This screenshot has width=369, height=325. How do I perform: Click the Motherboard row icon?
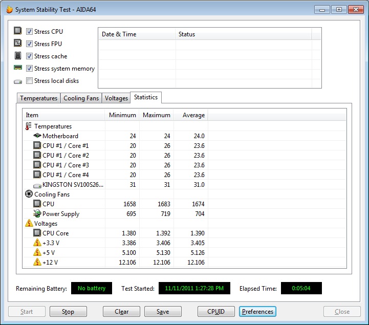point(37,136)
